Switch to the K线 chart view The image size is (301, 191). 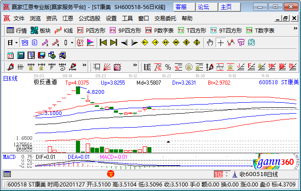click(64, 31)
